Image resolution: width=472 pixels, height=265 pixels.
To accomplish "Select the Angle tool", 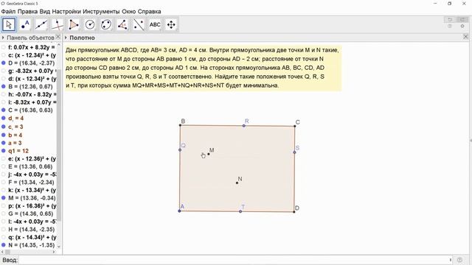I will (x=122, y=24).
